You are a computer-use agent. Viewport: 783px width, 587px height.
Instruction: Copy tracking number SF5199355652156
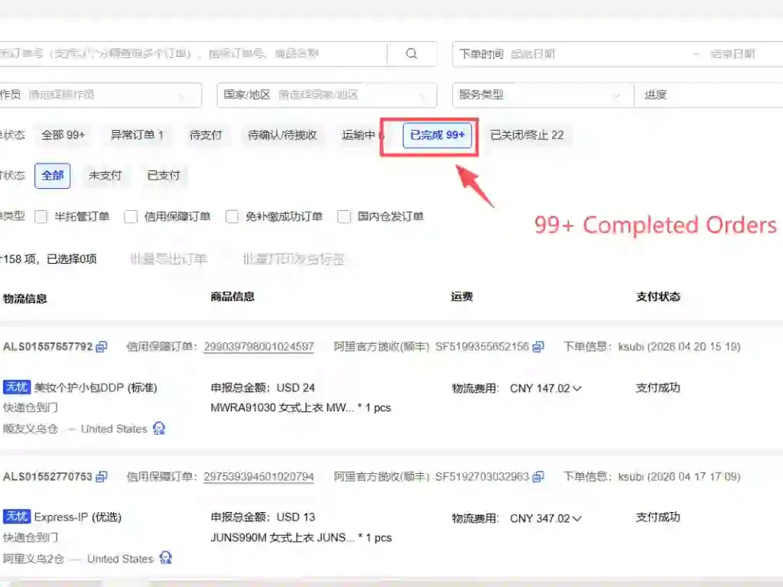(x=538, y=346)
